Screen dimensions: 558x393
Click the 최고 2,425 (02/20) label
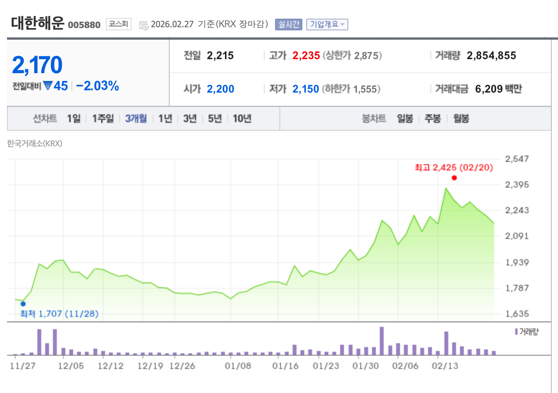[454, 168]
